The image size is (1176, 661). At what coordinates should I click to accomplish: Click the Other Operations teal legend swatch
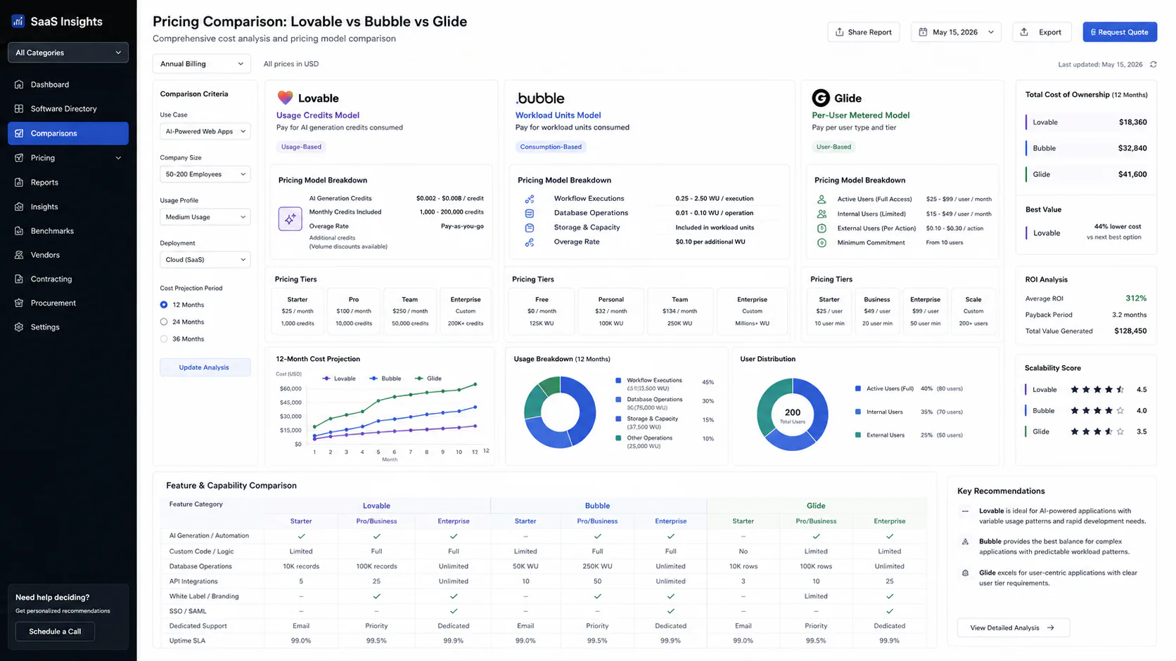[618, 438]
